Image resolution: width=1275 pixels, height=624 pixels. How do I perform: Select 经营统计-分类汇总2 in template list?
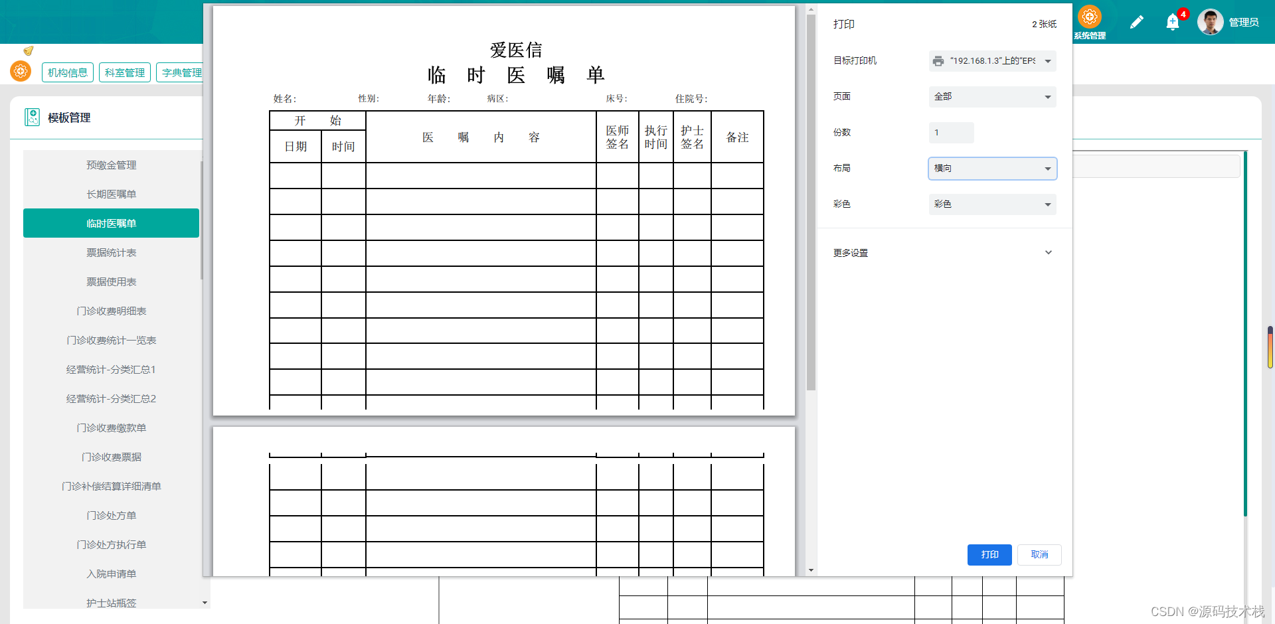(111, 399)
